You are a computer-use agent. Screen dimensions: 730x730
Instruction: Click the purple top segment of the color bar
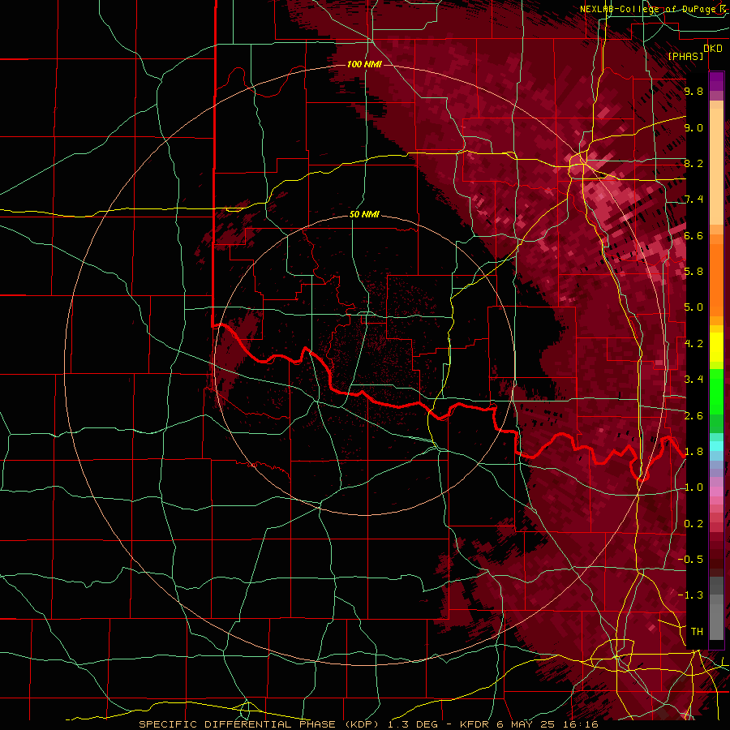716,81
